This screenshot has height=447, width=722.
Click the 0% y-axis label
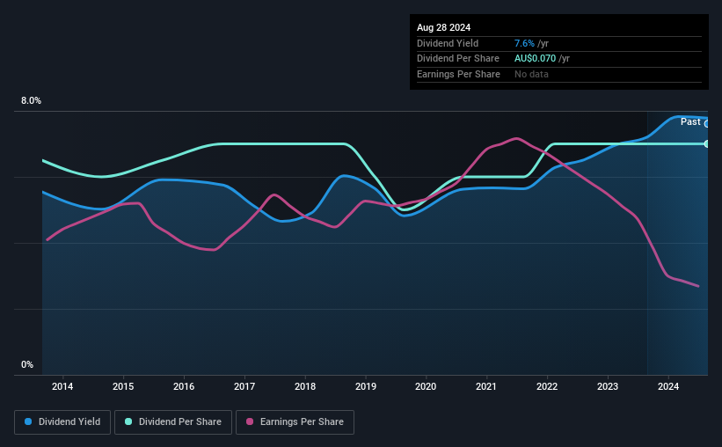coord(27,364)
